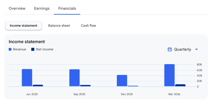Open the Quarterly period selector label
Image resolution: width=213 pixels, height=104 pixels.
(183, 49)
